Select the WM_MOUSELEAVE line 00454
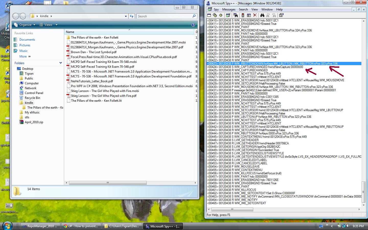 click(233, 167)
